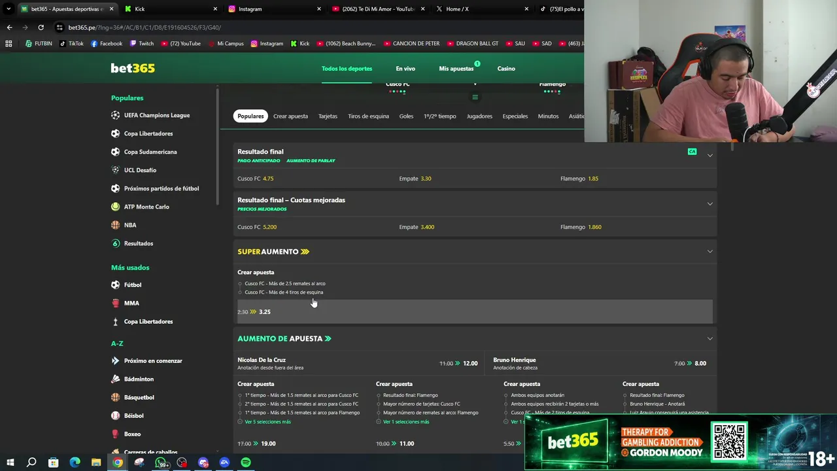
Task: Select the Super Aumento 3.25 odds bar
Action: click(x=475, y=311)
